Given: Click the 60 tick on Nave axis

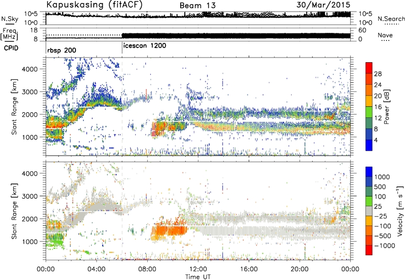Looking at the screenshot, I should tap(362, 30).
